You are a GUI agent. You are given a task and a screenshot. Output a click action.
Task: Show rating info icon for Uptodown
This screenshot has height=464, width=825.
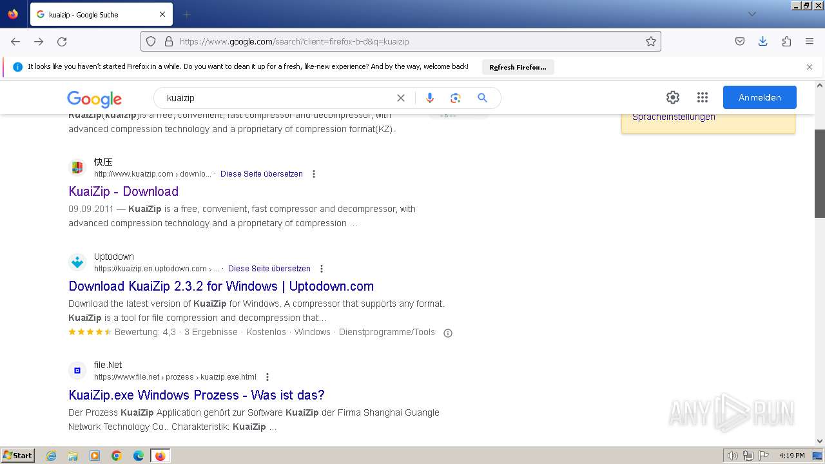[448, 333]
